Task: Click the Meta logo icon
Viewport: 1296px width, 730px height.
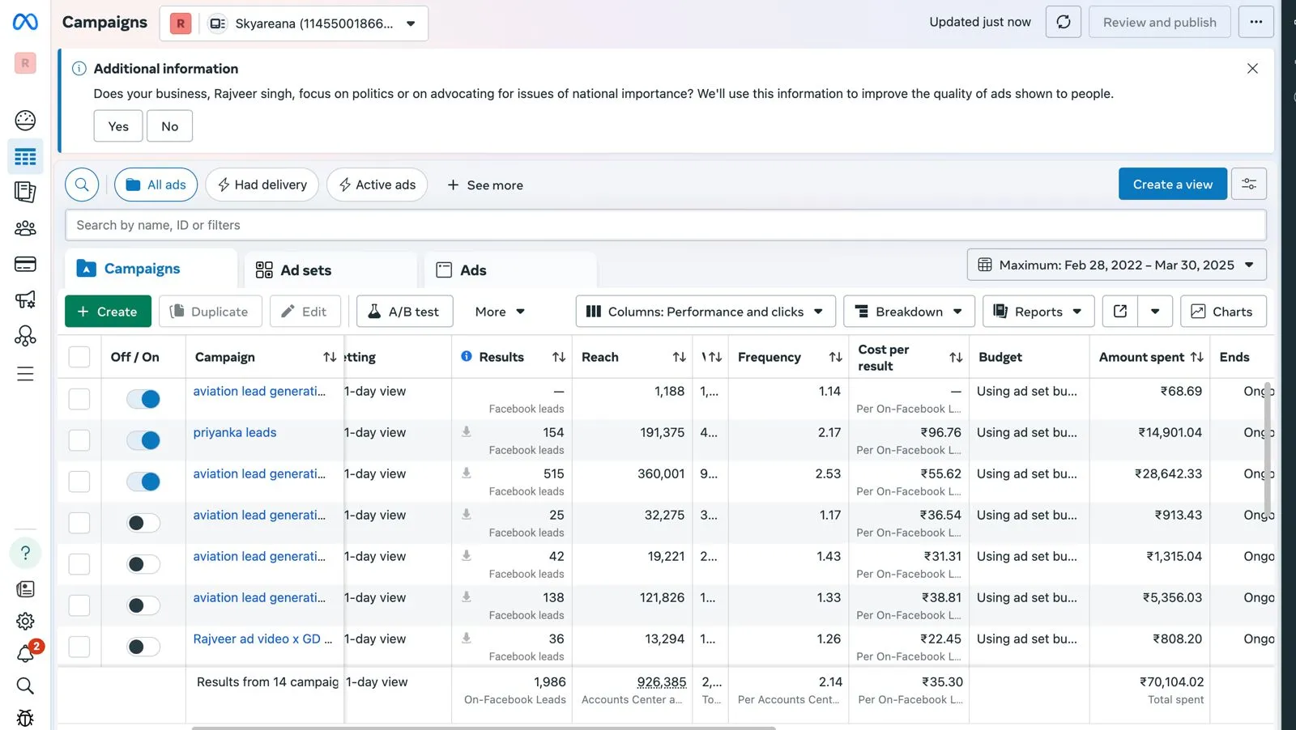Action: tap(25, 22)
